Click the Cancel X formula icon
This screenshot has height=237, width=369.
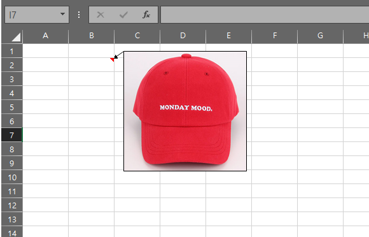tap(101, 15)
